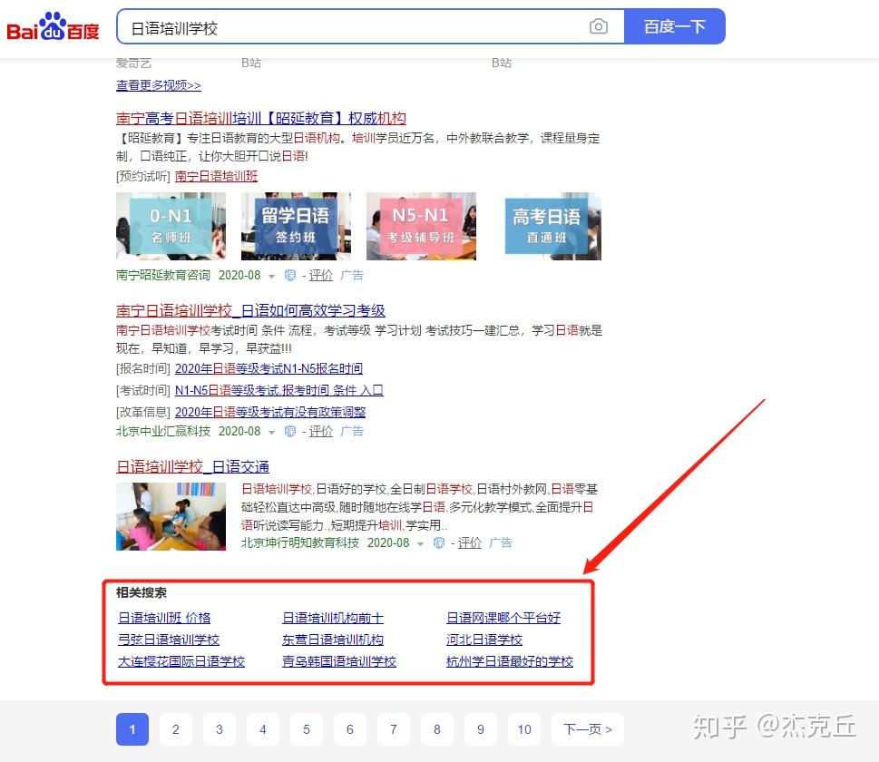Click the Baidu logo
The height and width of the screenshot is (762, 879).
[x=53, y=26]
